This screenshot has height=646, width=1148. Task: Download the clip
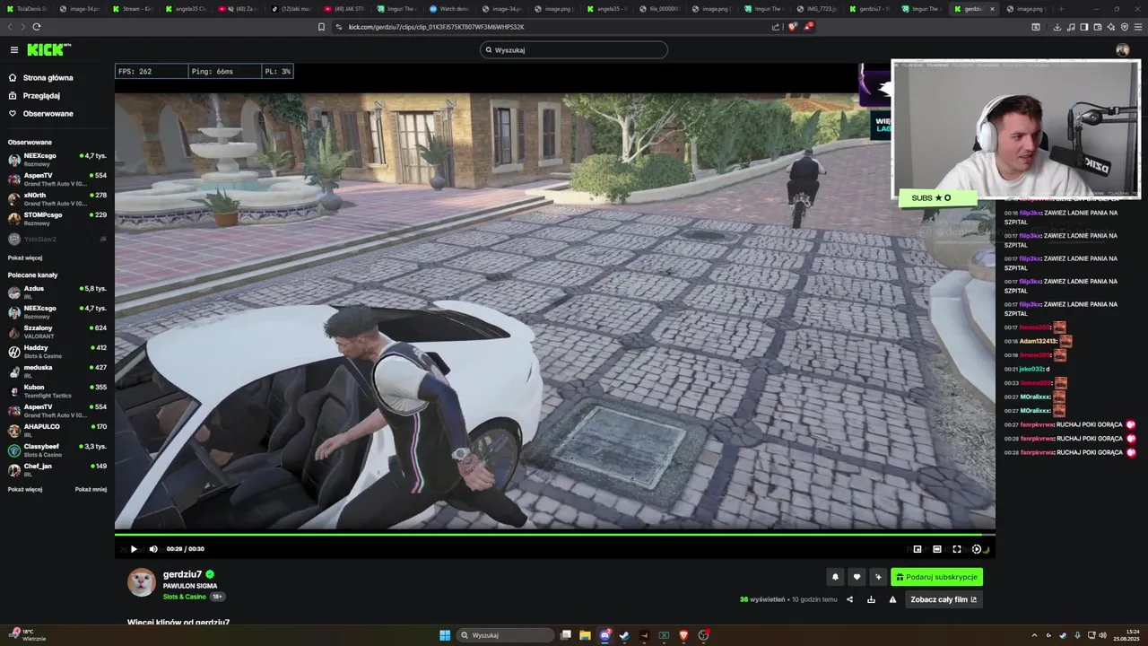pyautogui.click(x=871, y=599)
